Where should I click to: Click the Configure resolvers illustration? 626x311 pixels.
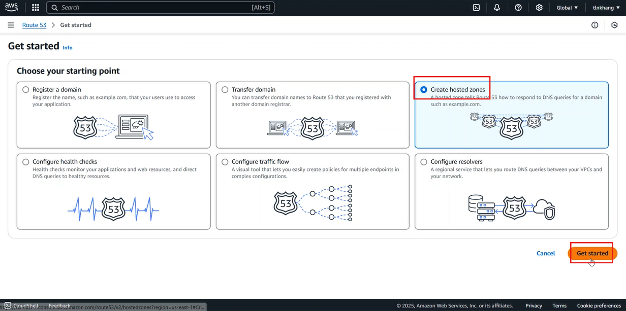point(511,208)
